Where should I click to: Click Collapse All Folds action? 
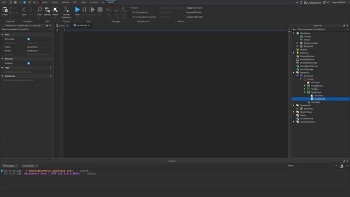coord(195,17)
